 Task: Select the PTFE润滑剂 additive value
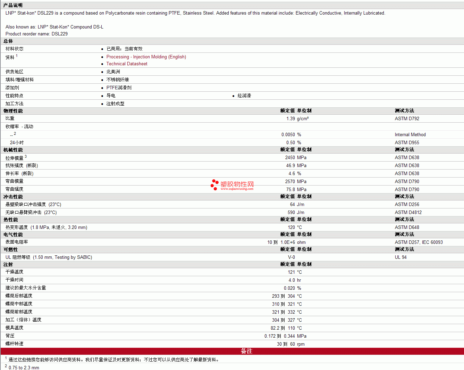pyautogui.click(x=119, y=88)
